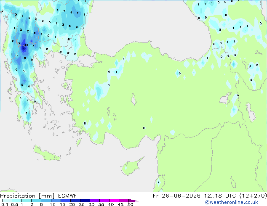Click the legend label '0.1'

(x=5, y=204)
